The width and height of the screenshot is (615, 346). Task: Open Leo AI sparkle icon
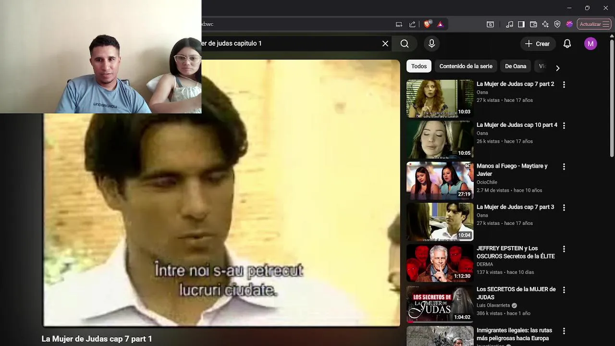(545, 24)
